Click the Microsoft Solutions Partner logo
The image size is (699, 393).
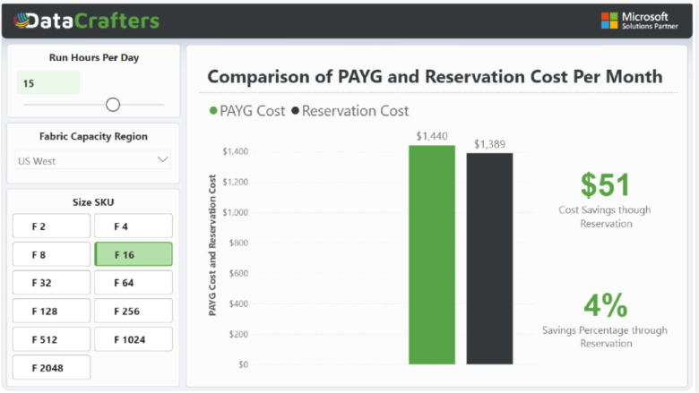point(634,21)
